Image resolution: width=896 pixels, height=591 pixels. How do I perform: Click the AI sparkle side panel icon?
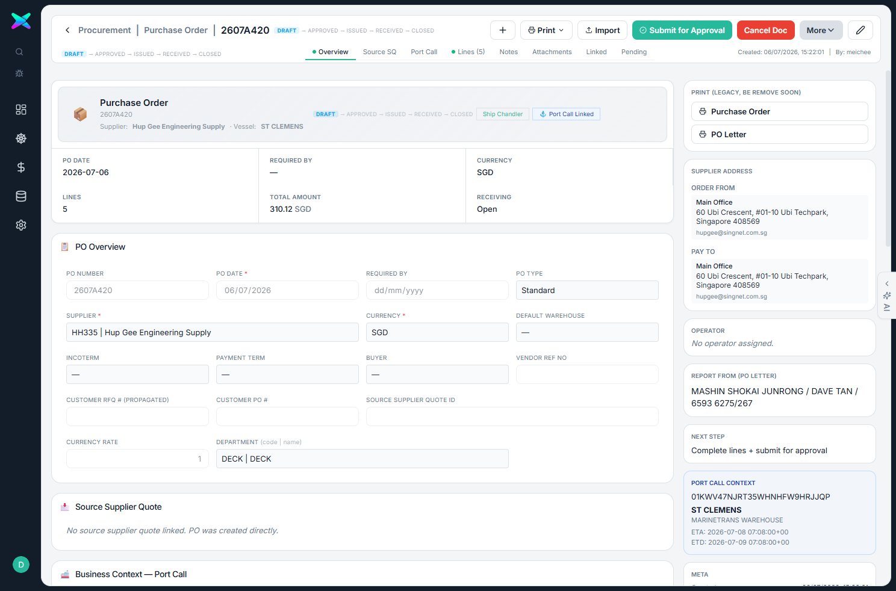pos(887,295)
